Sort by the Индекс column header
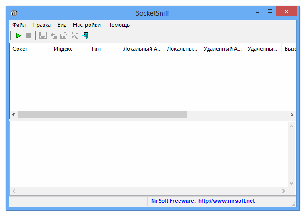The width and height of the screenshot is (305, 217). click(x=69, y=49)
